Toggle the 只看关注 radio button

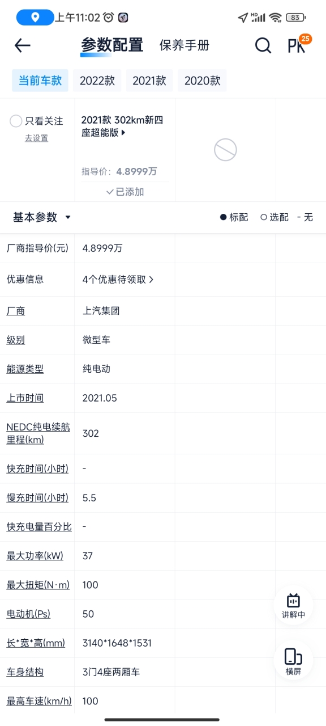click(x=16, y=121)
